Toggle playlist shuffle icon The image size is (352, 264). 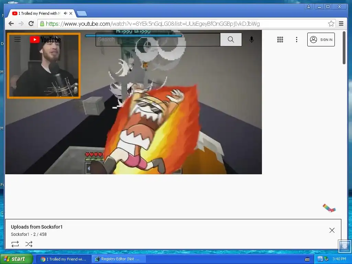coord(29,244)
